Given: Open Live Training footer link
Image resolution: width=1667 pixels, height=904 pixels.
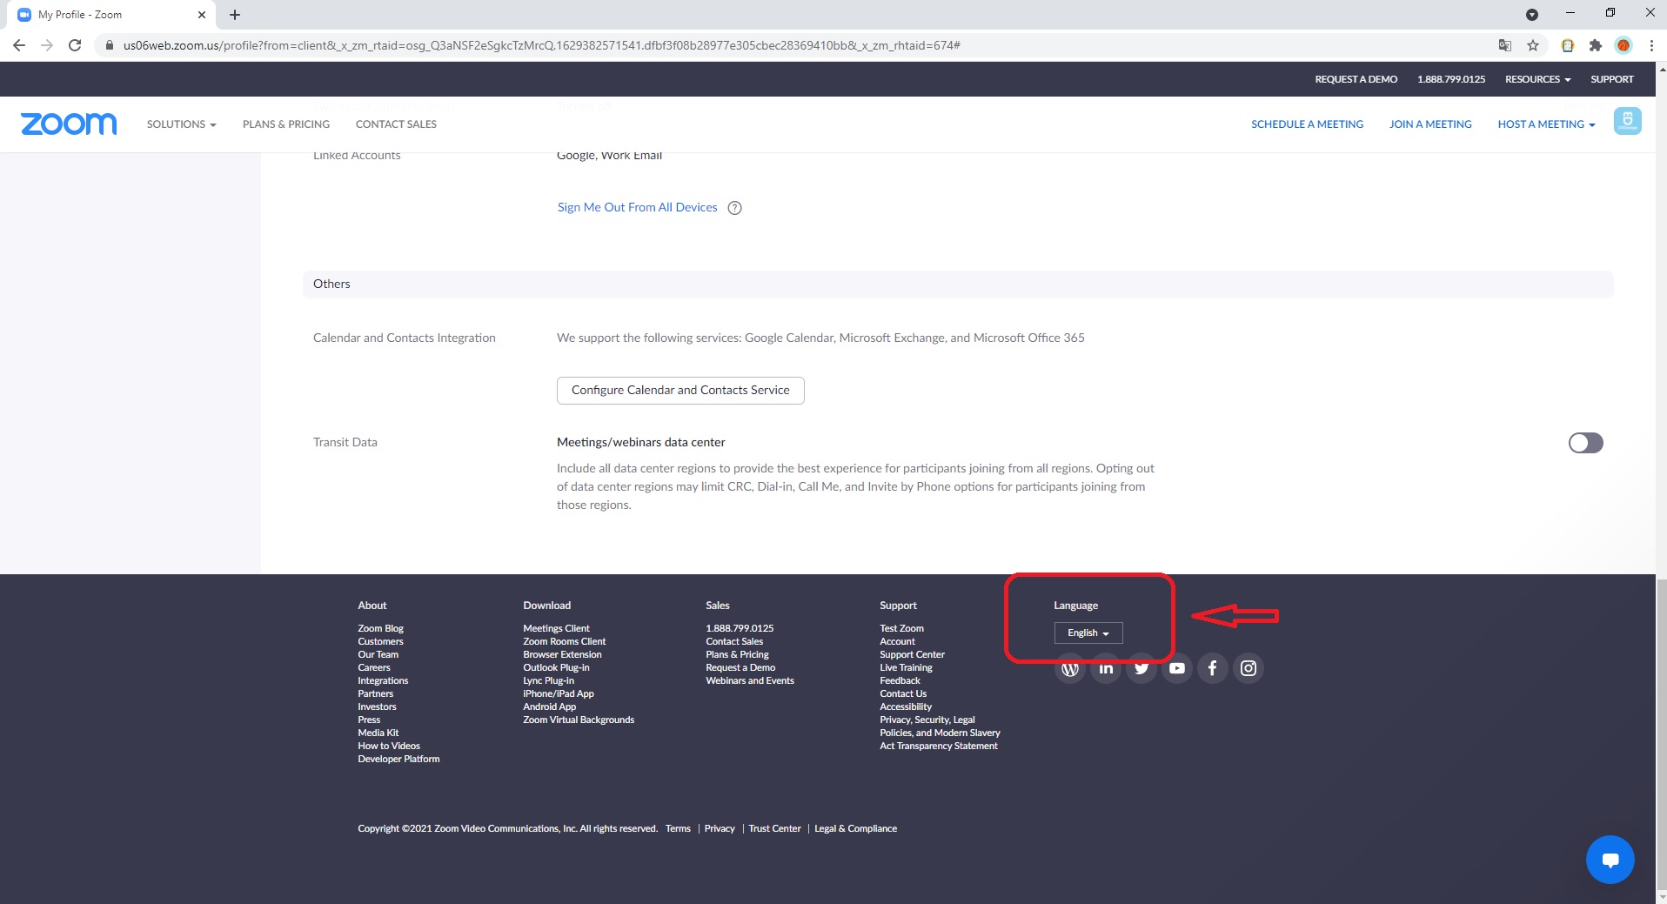Looking at the screenshot, I should pyautogui.click(x=906, y=667).
